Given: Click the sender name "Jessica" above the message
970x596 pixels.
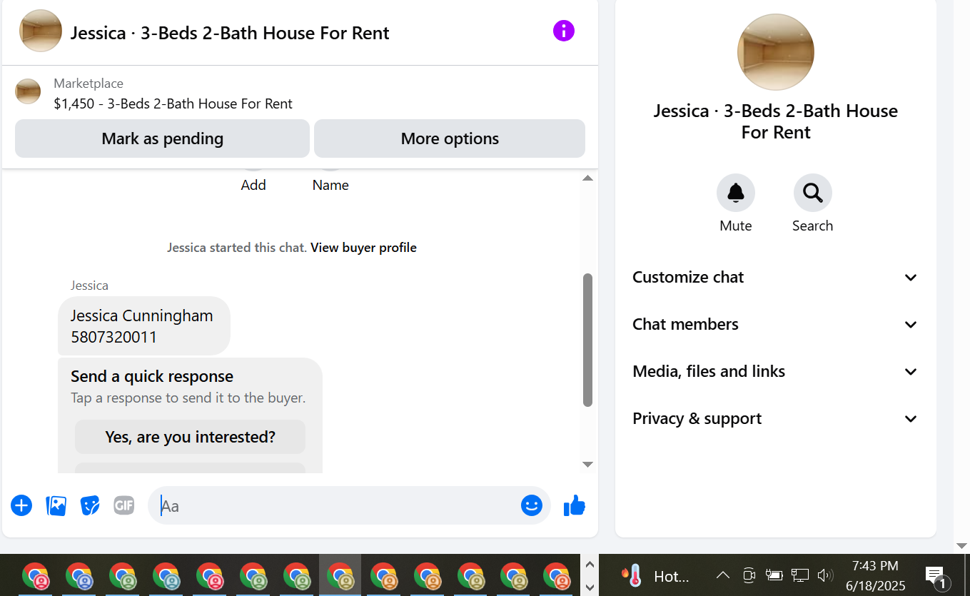Looking at the screenshot, I should point(89,286).
